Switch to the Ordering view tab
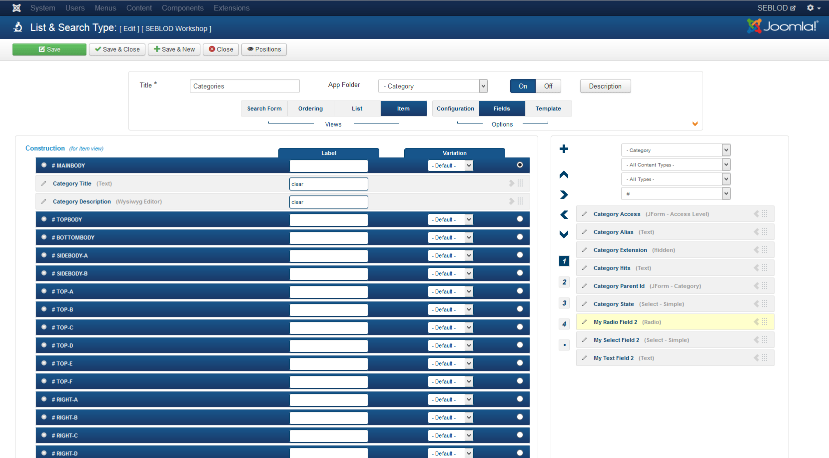The width and height of the screenshot is (829, 458). click(x=310, y=108)
